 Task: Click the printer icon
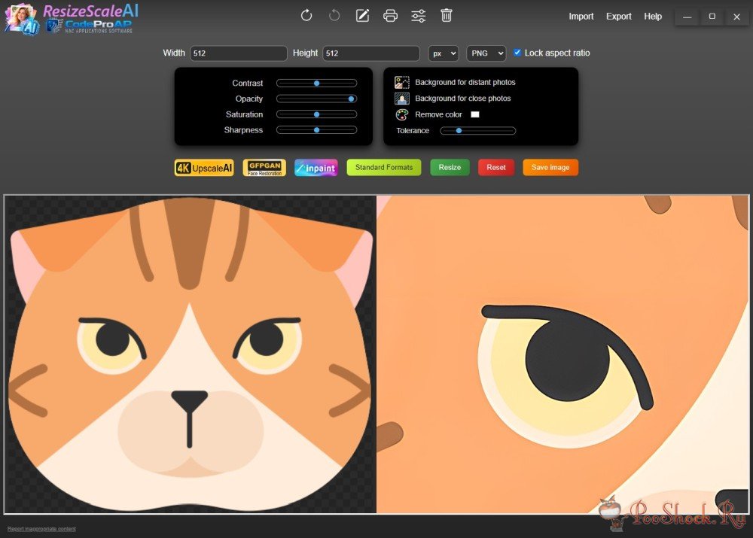click(390, 16)
